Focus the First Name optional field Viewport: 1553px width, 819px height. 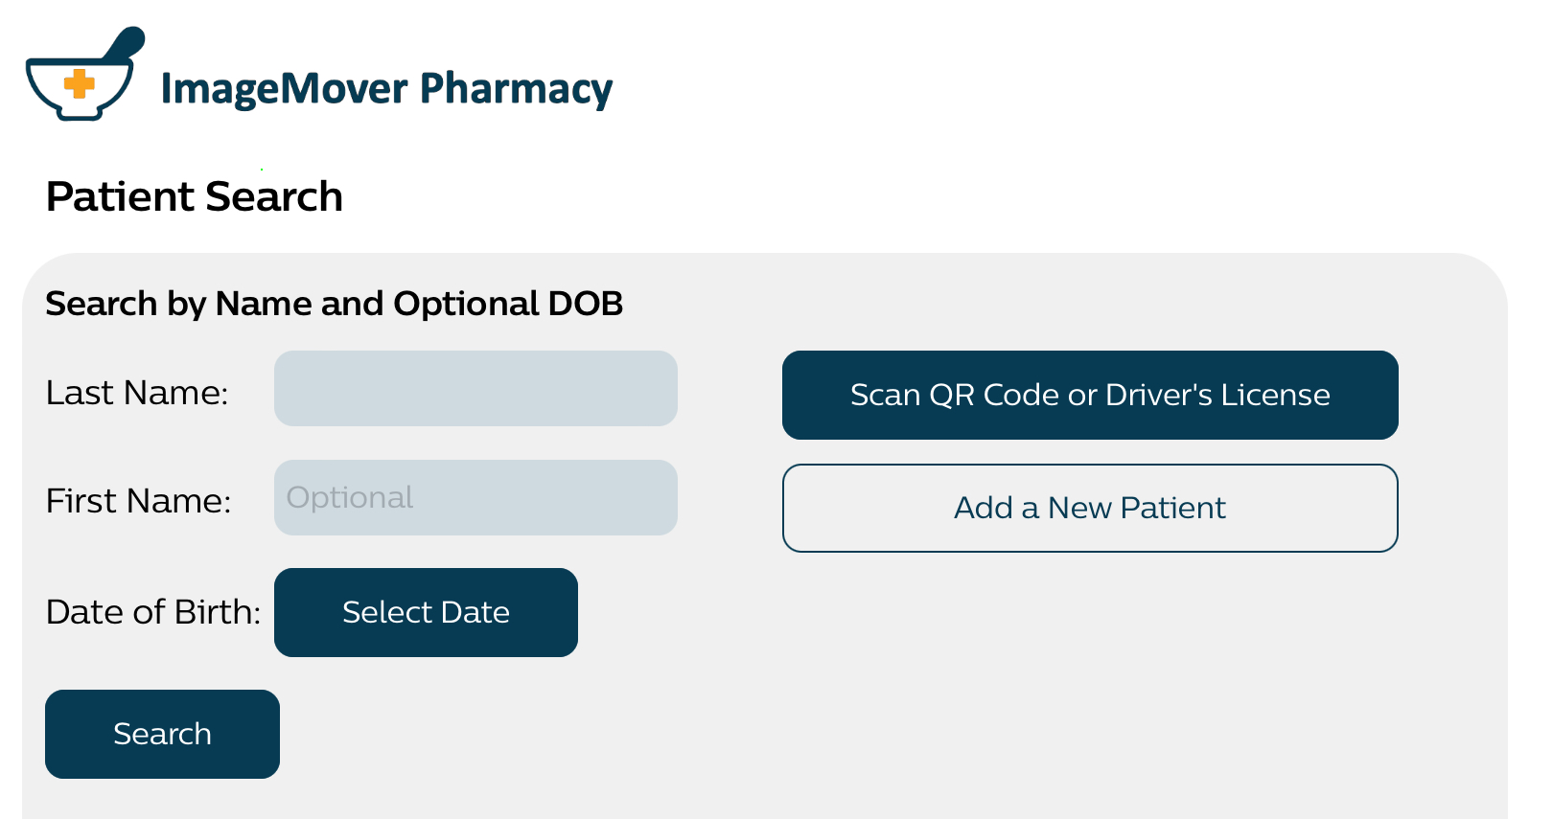pos(475,497)
